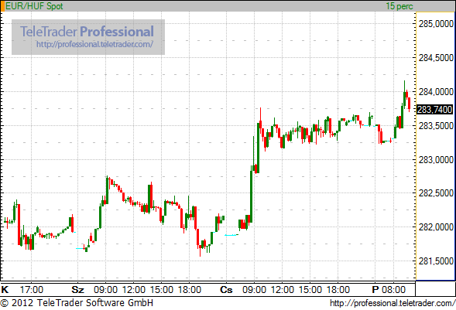Select the 281,5000 price axis label
456x310 pixels.
point(436,261)
